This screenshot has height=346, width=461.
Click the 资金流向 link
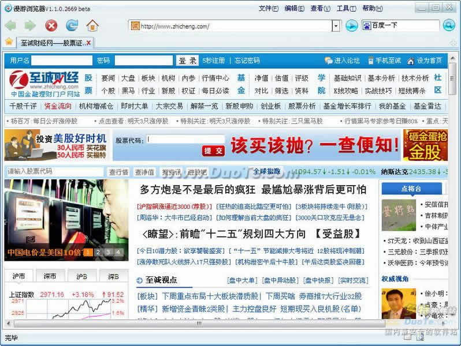[x=58, y=106]
